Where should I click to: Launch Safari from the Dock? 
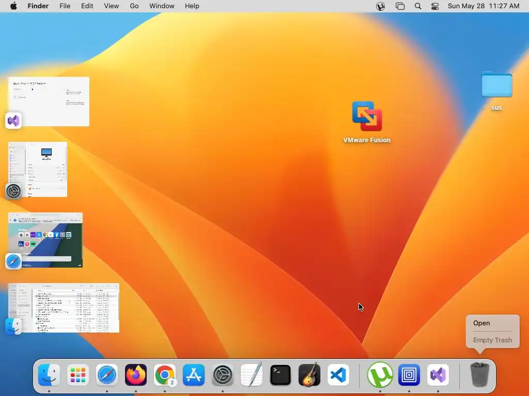tap(107, 375)
